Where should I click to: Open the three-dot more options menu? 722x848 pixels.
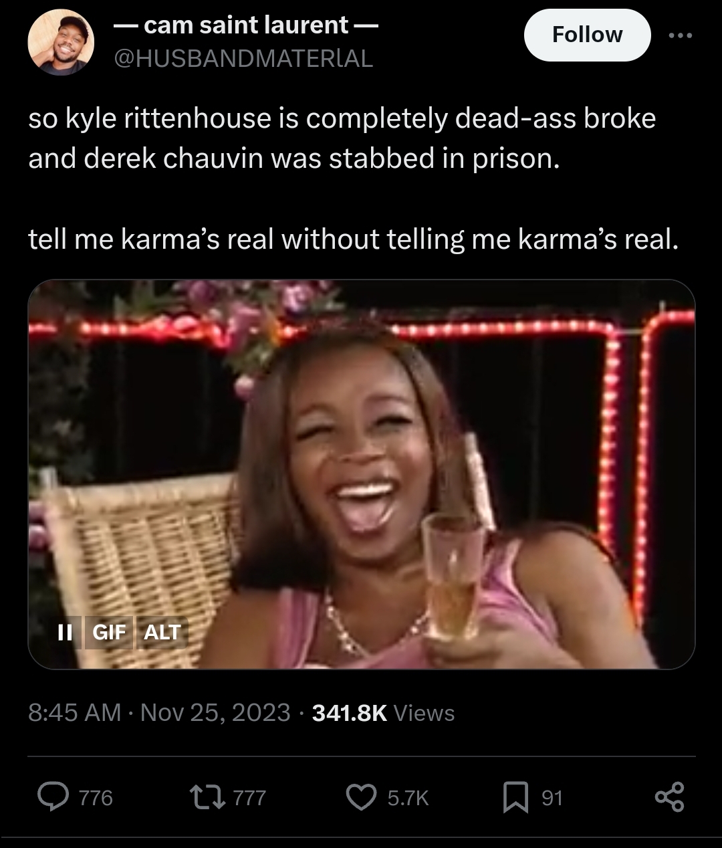click(x=681, y=35)
